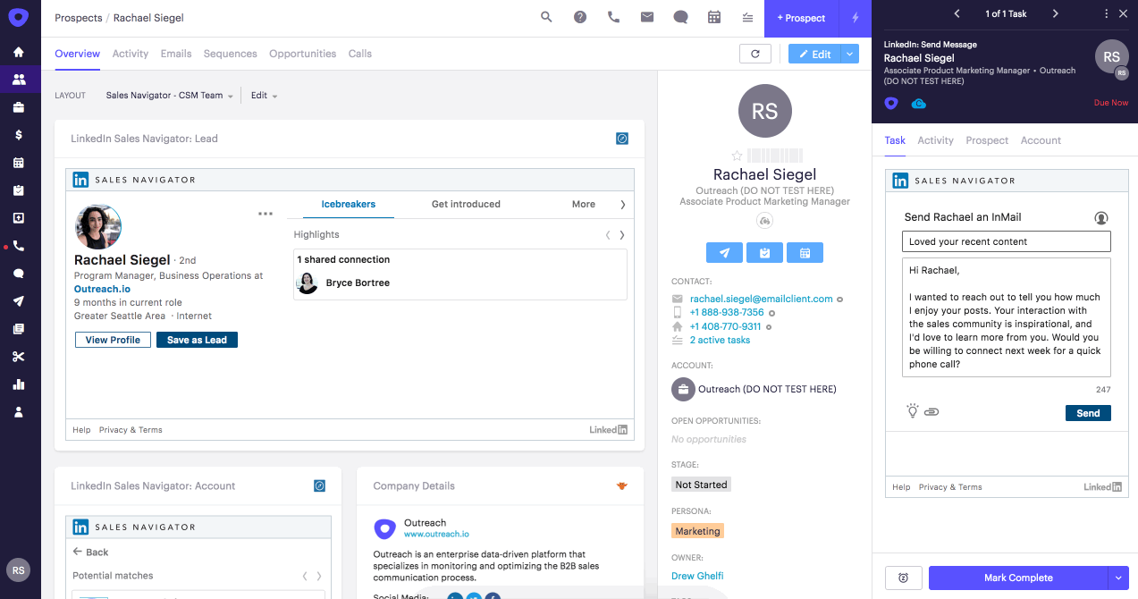Click the Mark Complete button
The image size is (1138, 599).
[x=1018, y=578]
